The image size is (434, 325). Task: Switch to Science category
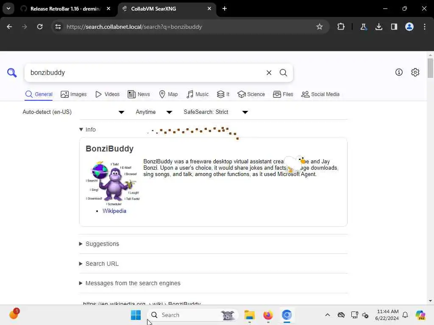(251, 94)
